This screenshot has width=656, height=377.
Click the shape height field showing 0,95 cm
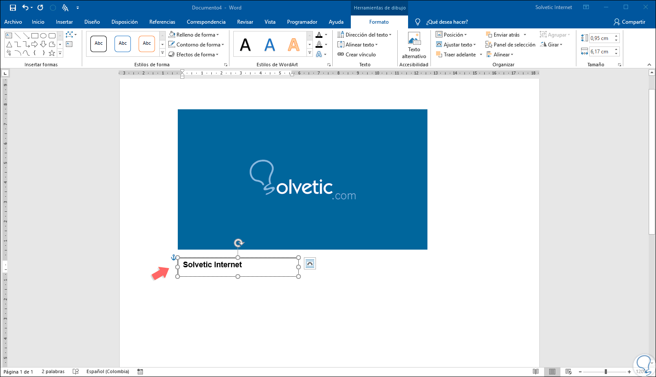601,38
